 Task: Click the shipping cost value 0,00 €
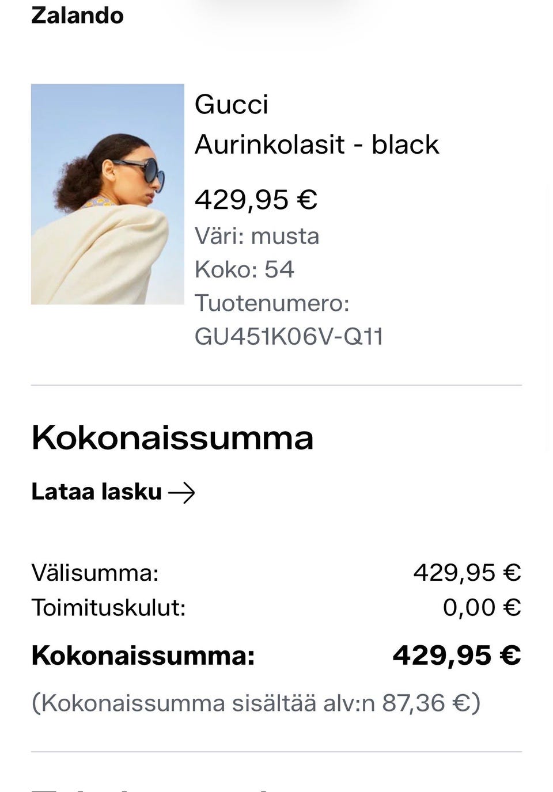coord(483,607)
